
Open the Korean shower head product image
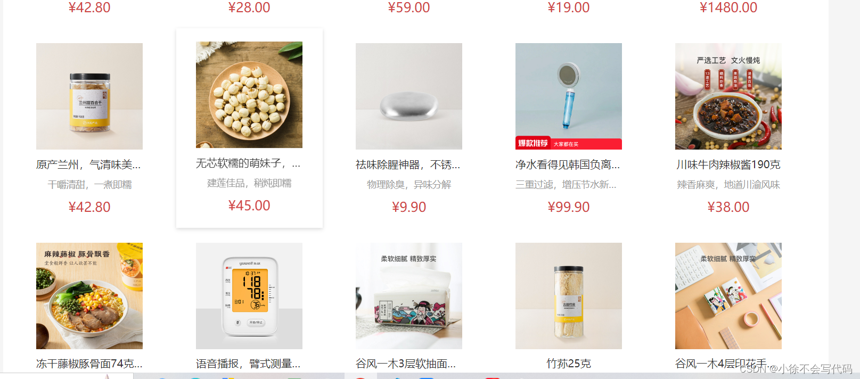click(569, 96)
